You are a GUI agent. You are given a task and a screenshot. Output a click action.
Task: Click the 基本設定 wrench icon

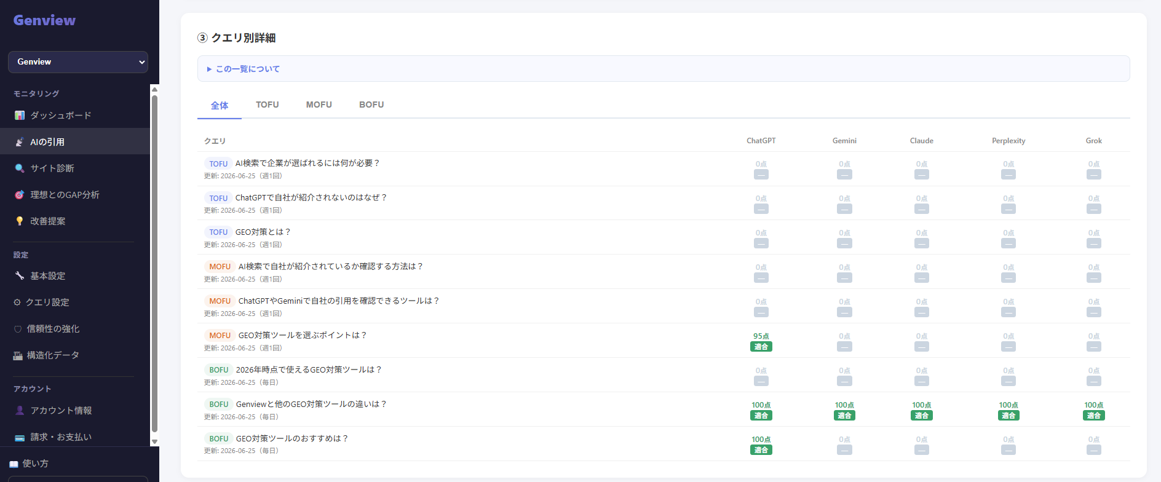tap(20, 276)
